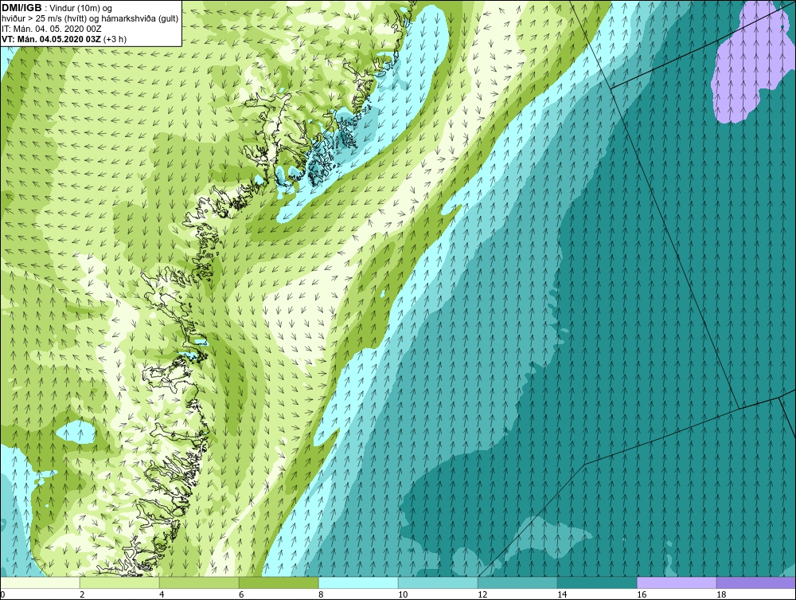This screenshot has height=600, width=796.
Task: Click the 'IT: Mán. 04. 05. 2020 00Z' line
Action: point(51,29)
